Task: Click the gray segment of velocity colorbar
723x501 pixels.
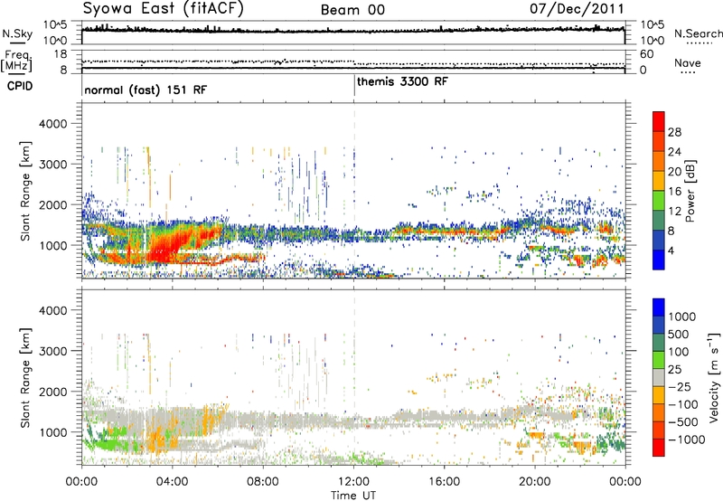Action: [659, 377]
